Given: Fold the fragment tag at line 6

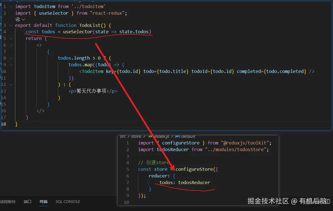Looking at the screenshot, I should (x=11, y=45).
